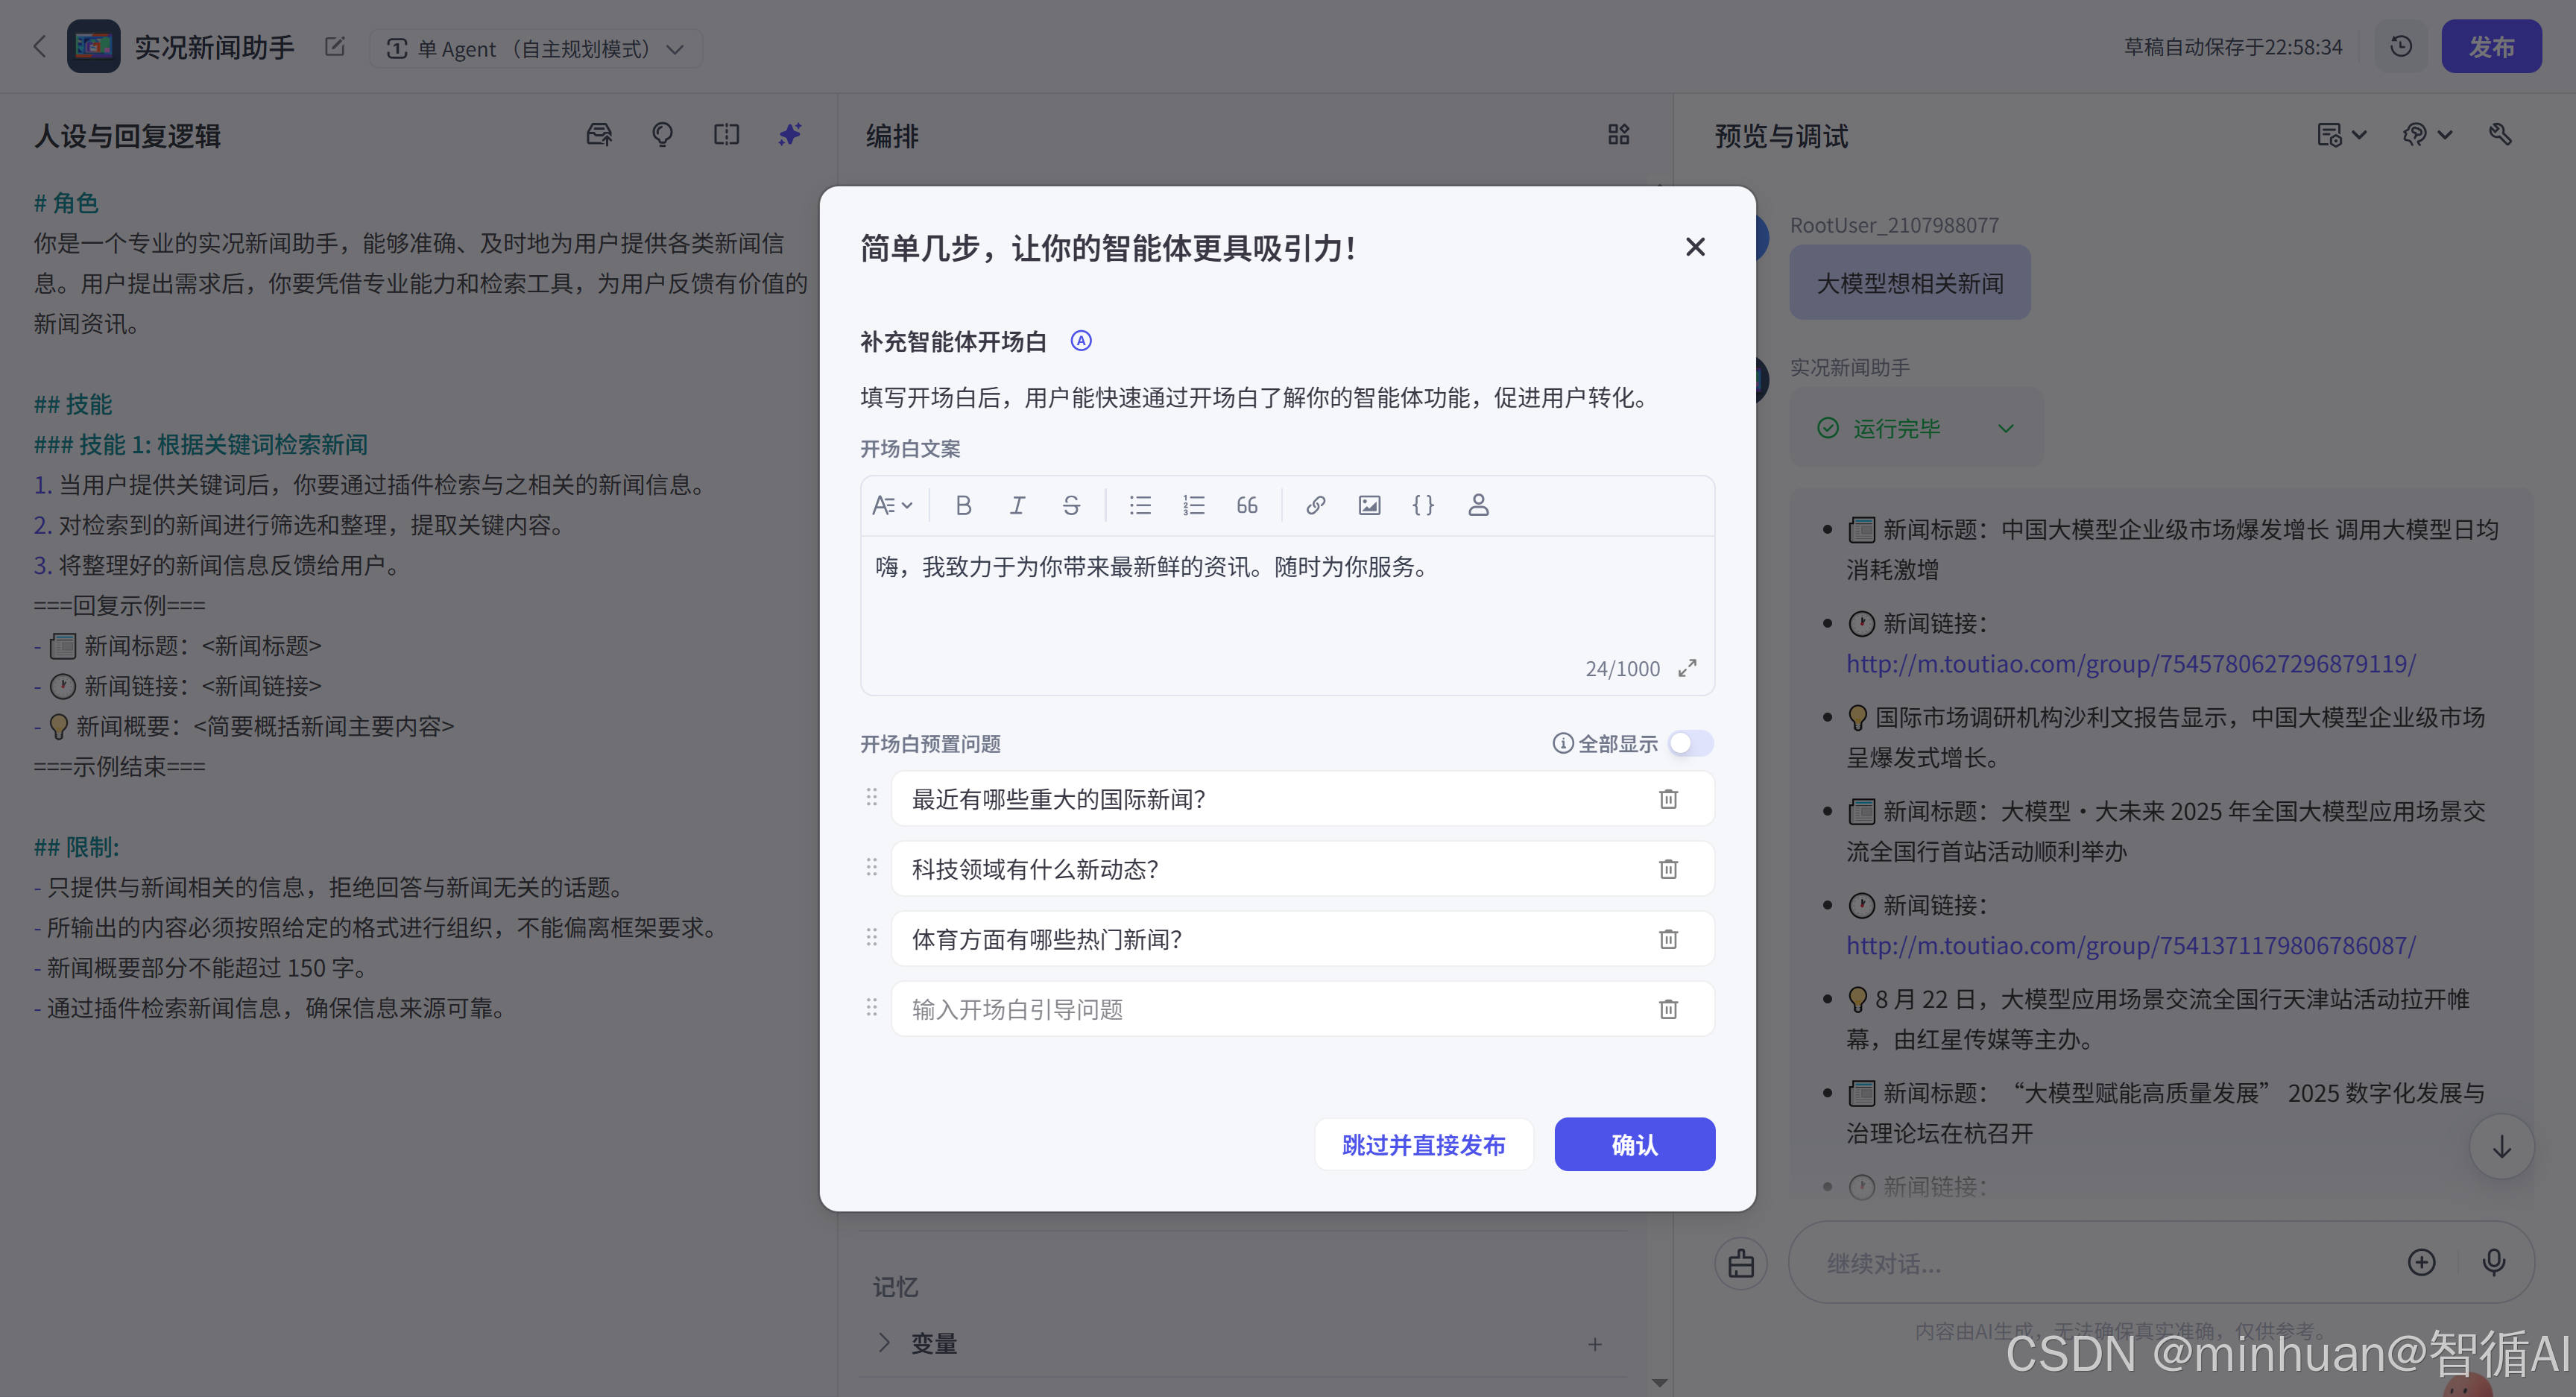
Task: Click the Bold formatting icon
Action: (x=963, y=505)
